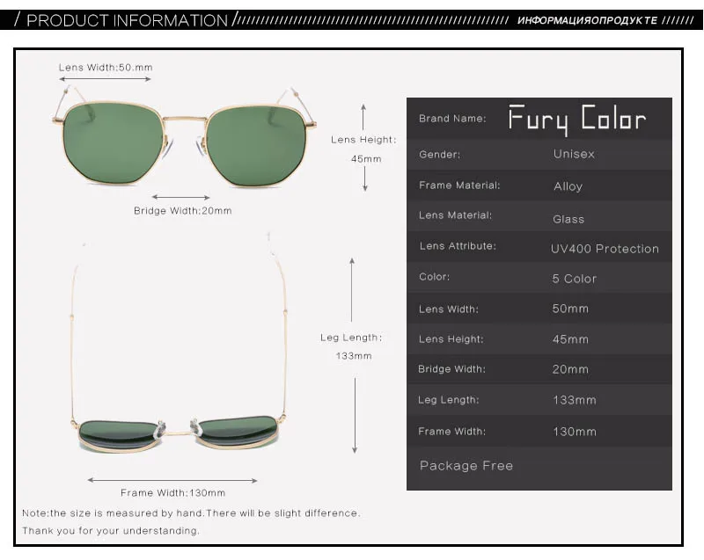Click the 'Lens Width:50.mm' label above glasses
The image size is (704, 560).
[106, 68]
